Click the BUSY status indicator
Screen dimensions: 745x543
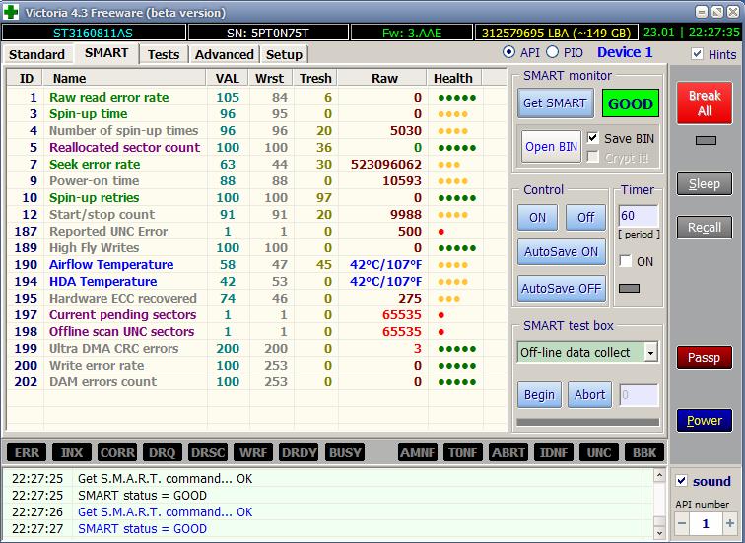[x=345, y=452]
